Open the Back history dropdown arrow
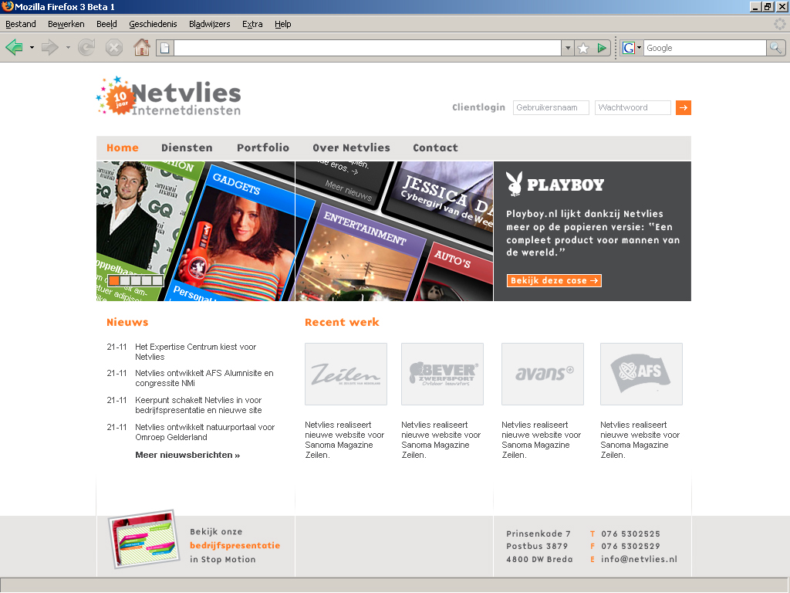Viewport: 790px width, 593px height. coord(32,48)
